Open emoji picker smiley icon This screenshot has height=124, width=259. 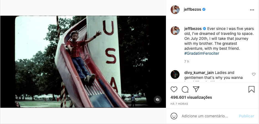coord(174,116)
